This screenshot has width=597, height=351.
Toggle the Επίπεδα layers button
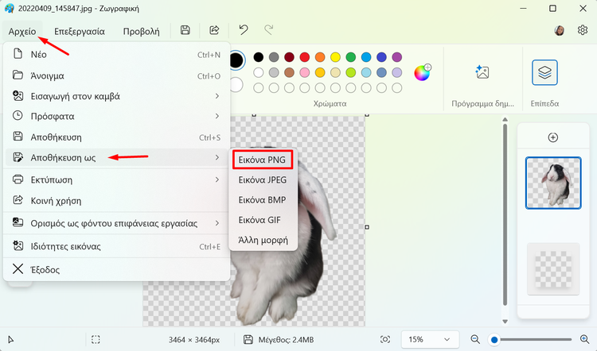point(544,72)
